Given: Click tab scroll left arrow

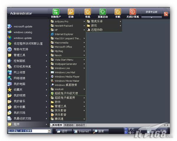Looking at the screenshot, I should click(165, 125).
